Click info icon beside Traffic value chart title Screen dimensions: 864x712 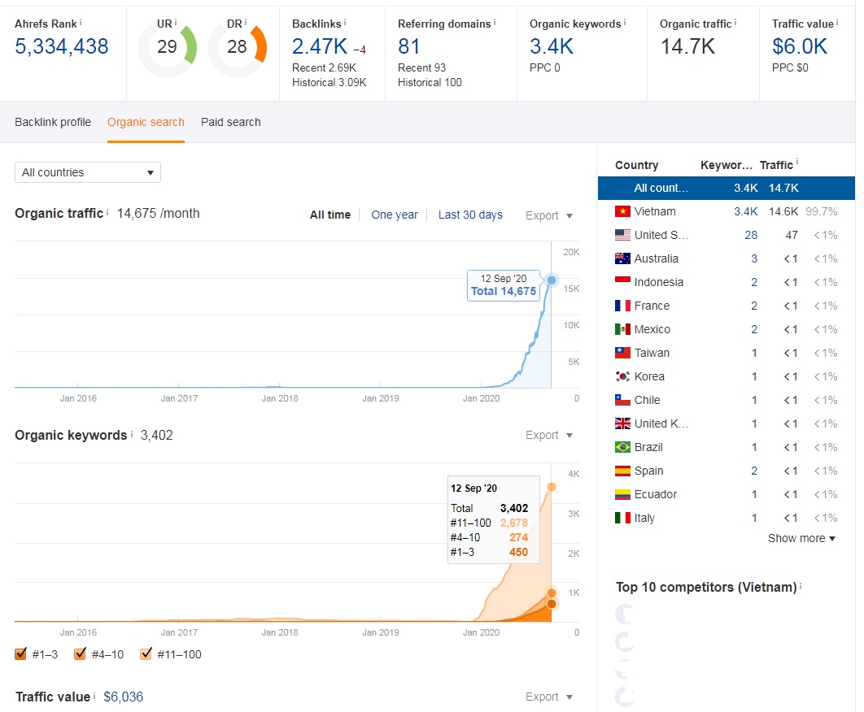pyautogui.click(x=94, y=696)
